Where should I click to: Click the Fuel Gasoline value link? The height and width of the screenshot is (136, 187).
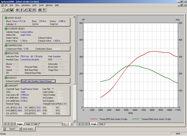56,56
